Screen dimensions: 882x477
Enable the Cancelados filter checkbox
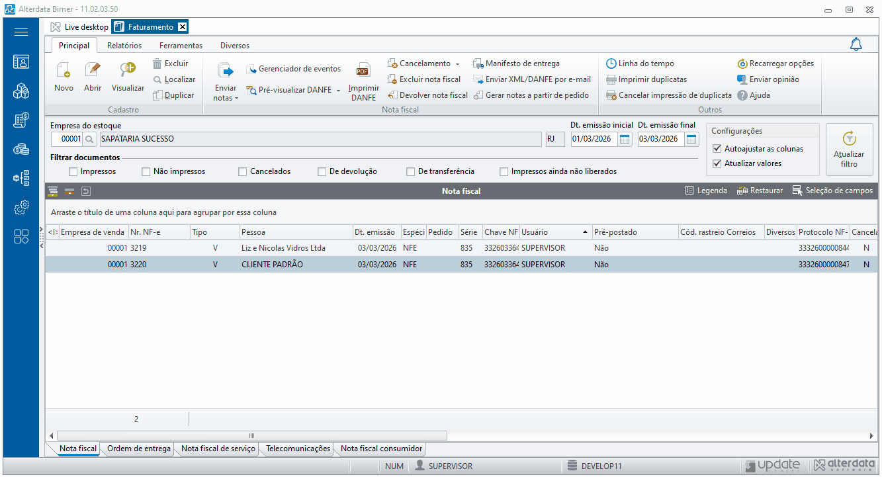(243, 171)
